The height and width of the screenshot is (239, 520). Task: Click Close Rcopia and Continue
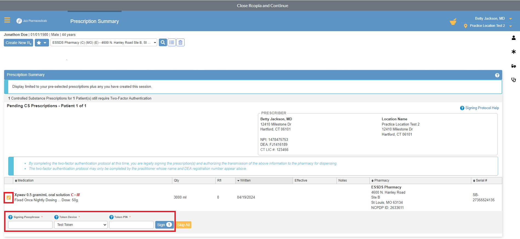pyautogui.click(x=263, y=5)
